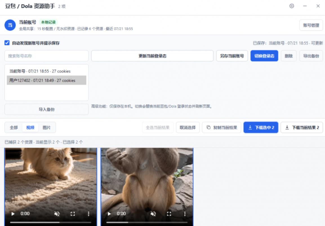Play the monkey video
The height and width of the screenshot is (226, 325).
(x=109, y=214)
